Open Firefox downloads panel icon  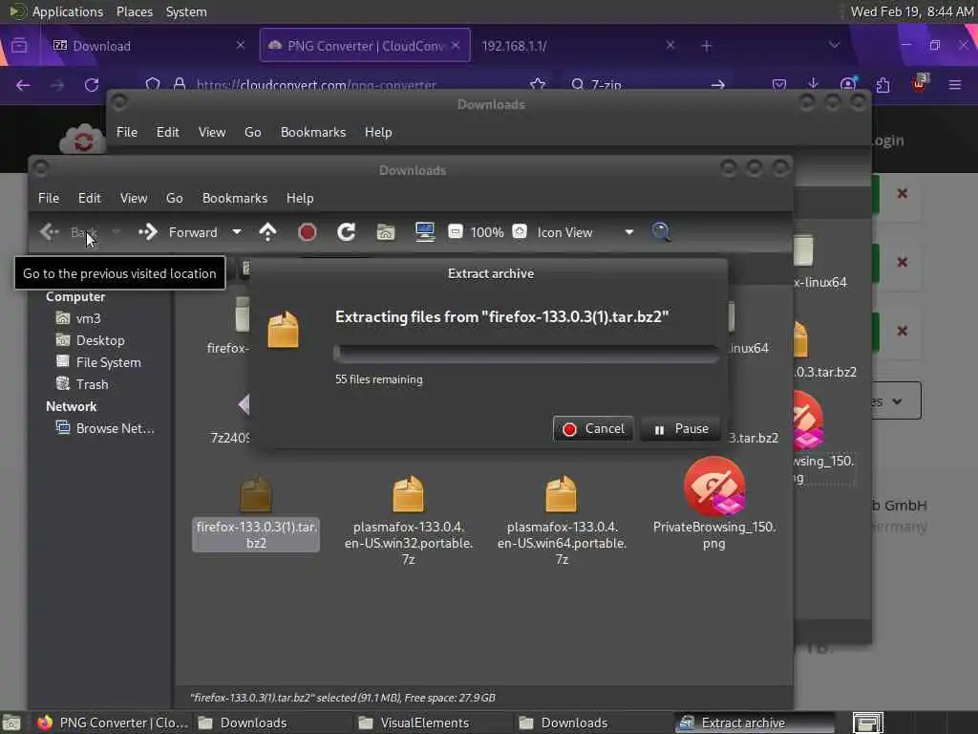813,84
